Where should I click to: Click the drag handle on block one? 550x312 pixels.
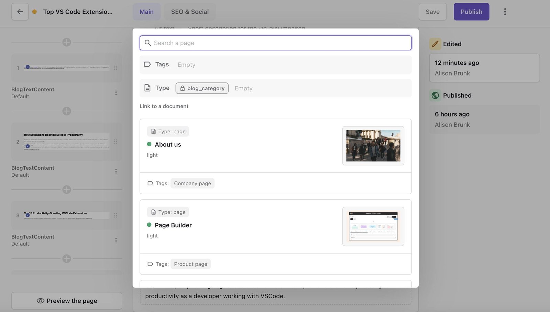coord(116,68)
